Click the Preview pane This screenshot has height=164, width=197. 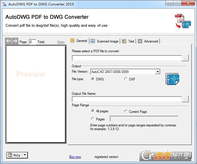coord(36,94)
